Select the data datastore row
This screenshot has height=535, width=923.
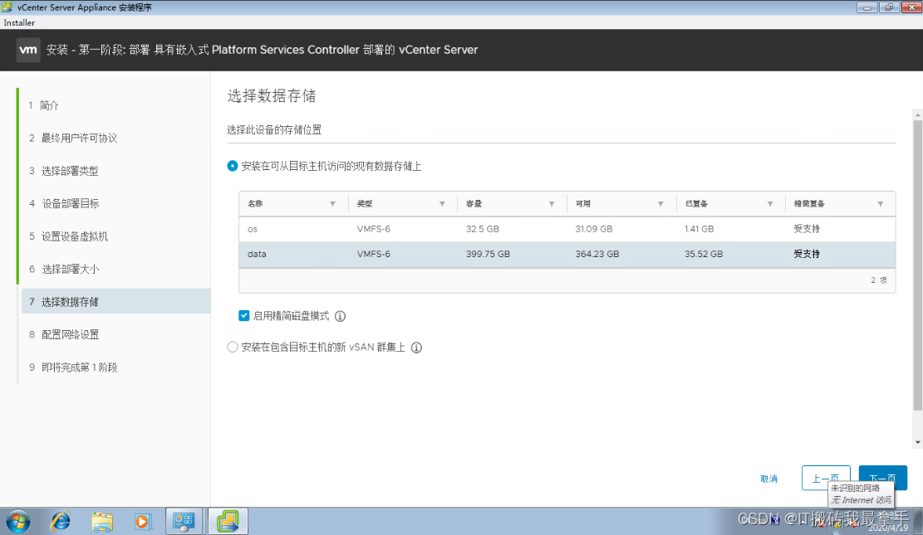567,255
